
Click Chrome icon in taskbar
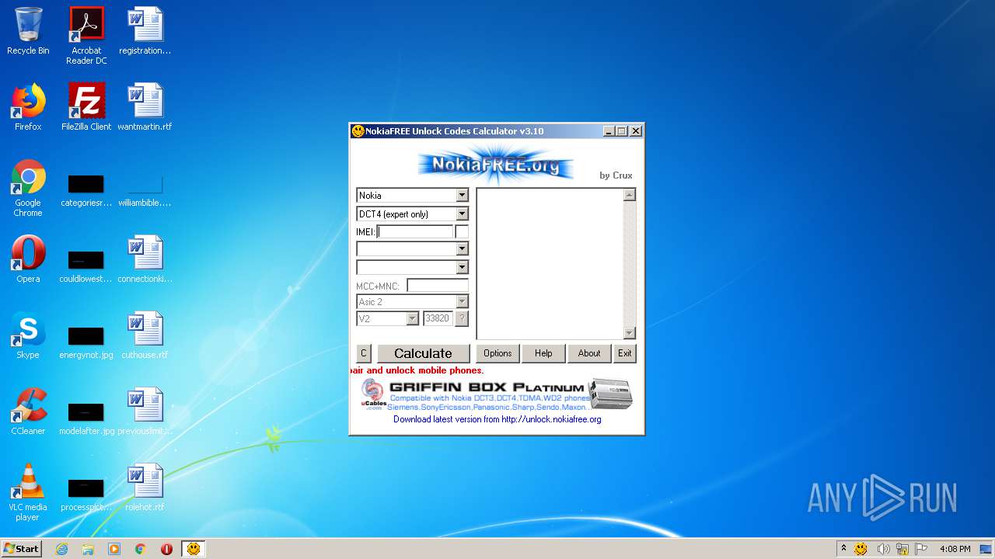pyautogui.click(x=141, y=549)
